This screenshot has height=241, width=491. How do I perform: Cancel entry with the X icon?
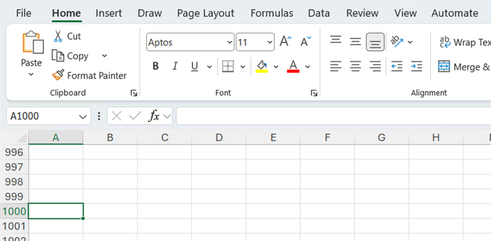coord(117,116)
